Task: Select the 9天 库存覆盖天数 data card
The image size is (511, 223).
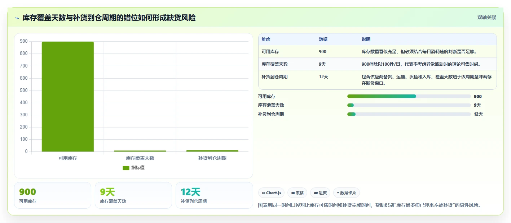Action: tap(133, 195)
